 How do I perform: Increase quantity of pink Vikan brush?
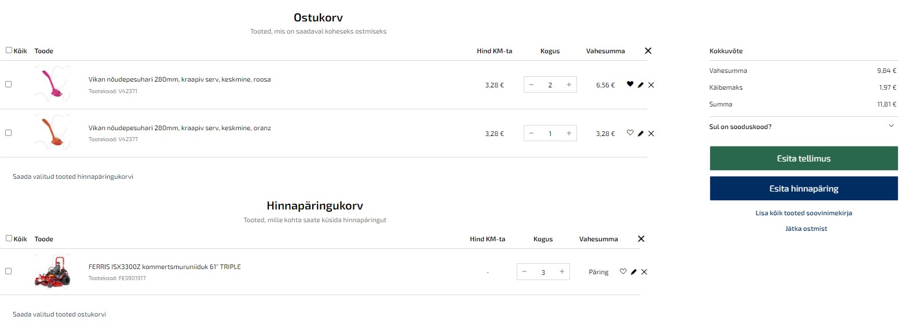click(x=569, y=85)
